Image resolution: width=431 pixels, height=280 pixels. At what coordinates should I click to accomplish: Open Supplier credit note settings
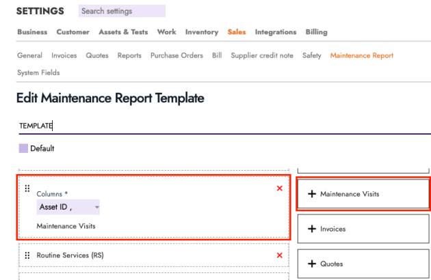click(x=262, y=55)
